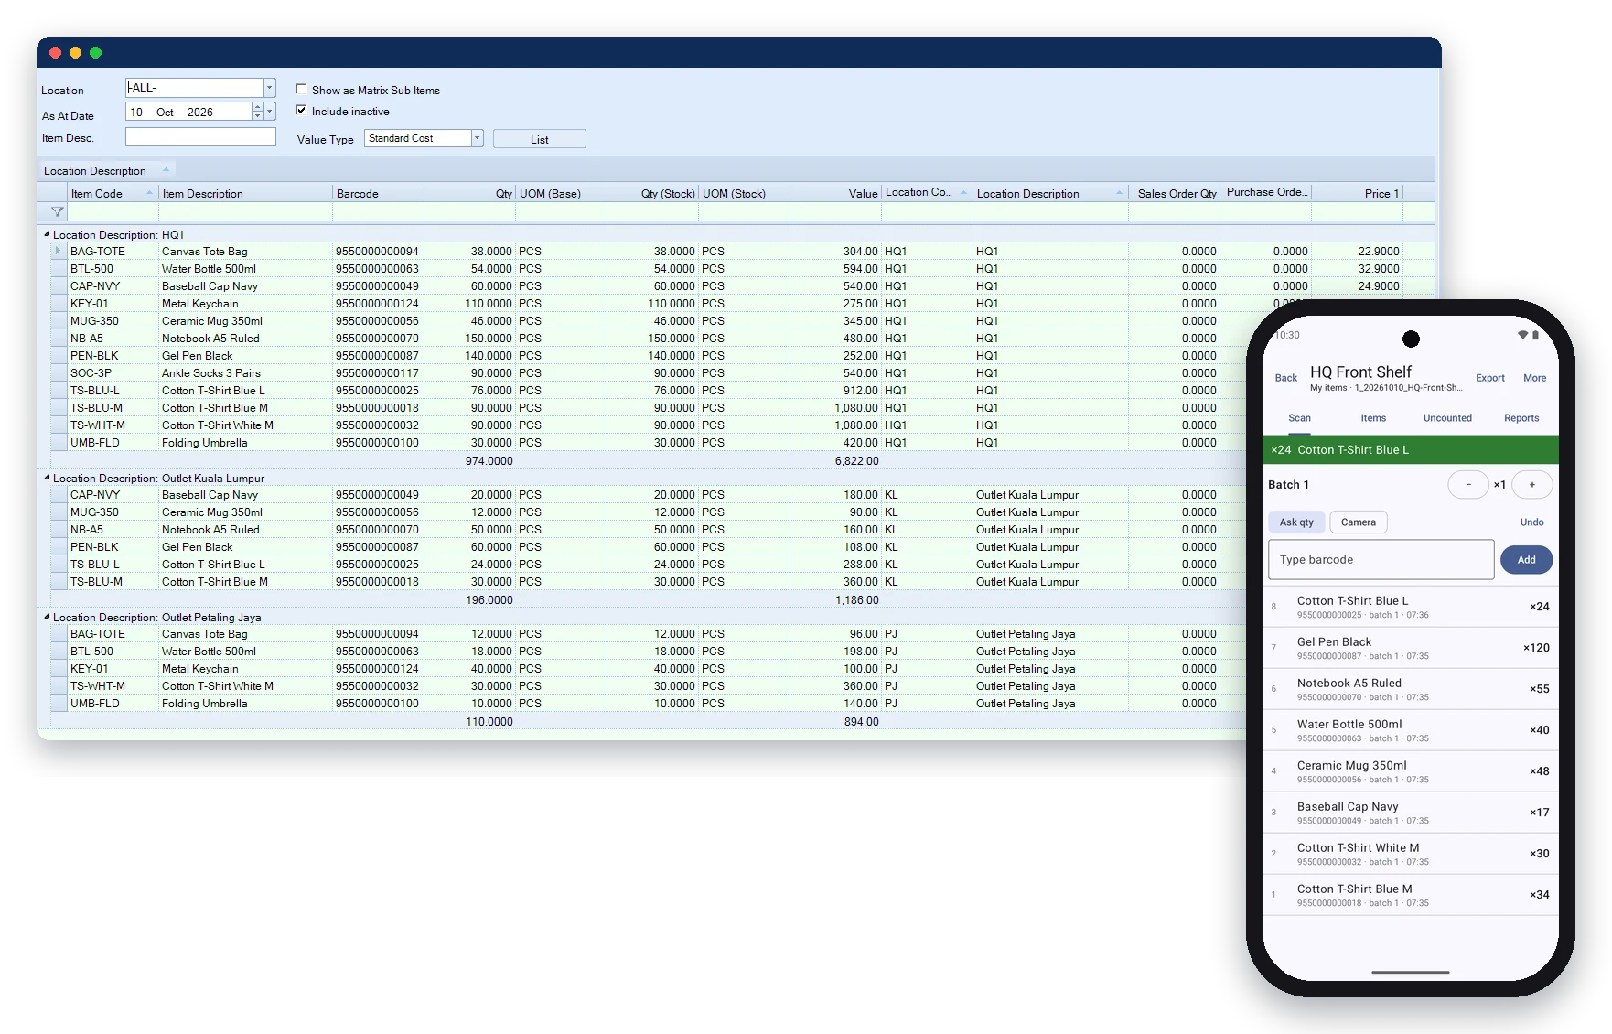Tap the Gel Pen Black ×120 scan entry

1410,648
